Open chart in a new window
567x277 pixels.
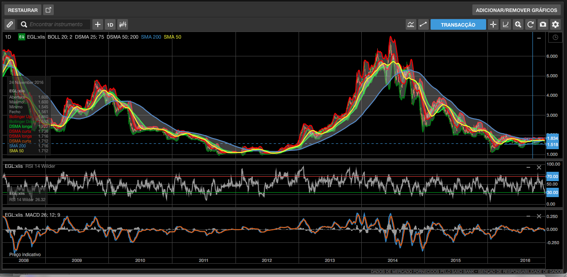(48, 10)
